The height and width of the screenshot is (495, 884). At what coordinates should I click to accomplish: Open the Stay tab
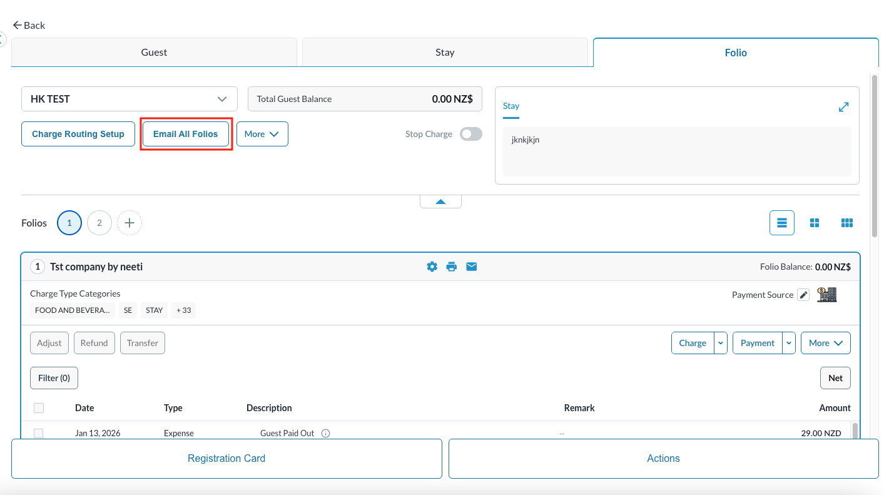click(445, 53)
